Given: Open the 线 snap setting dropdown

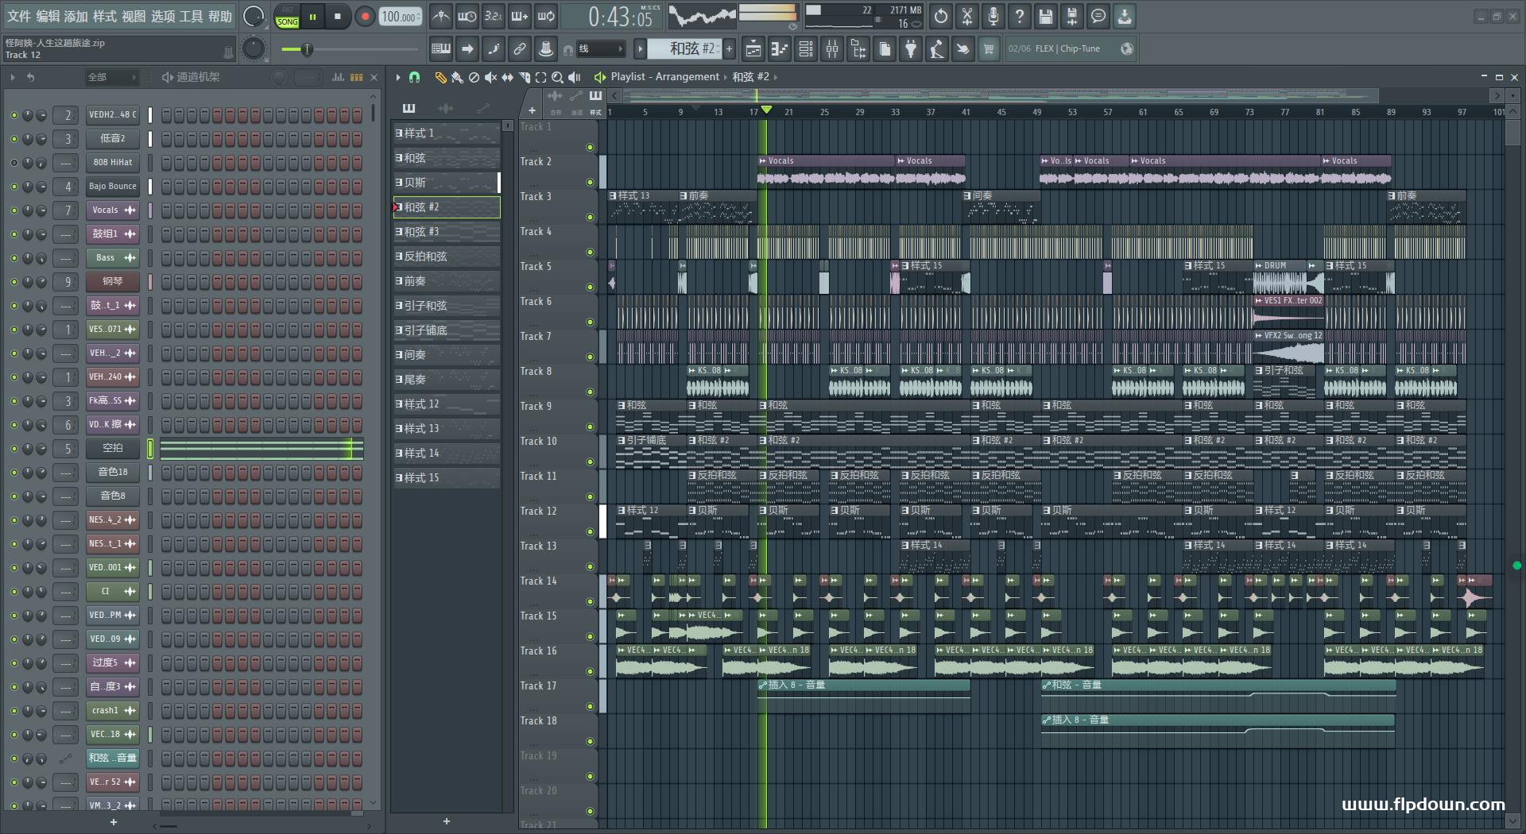Looking at the screenshot, I should [x=599, y=49].
